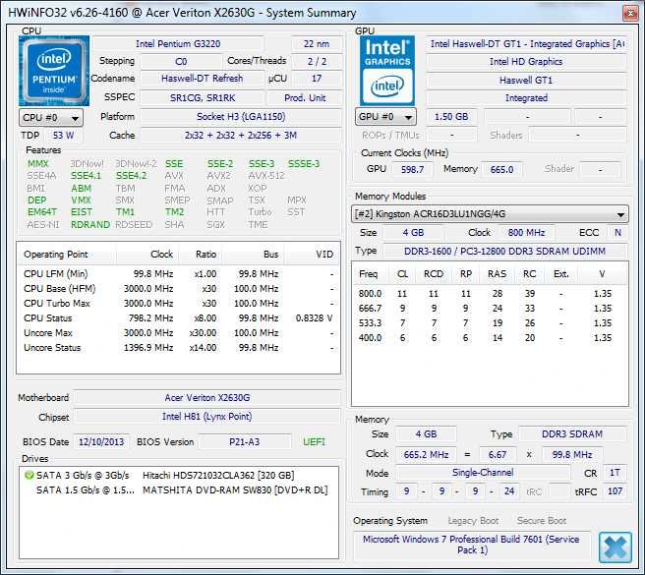Click the 1.50 GB GPU memory field

click(451, 117)
